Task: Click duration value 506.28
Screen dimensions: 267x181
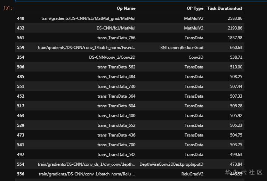Action: tap(236, 106)
